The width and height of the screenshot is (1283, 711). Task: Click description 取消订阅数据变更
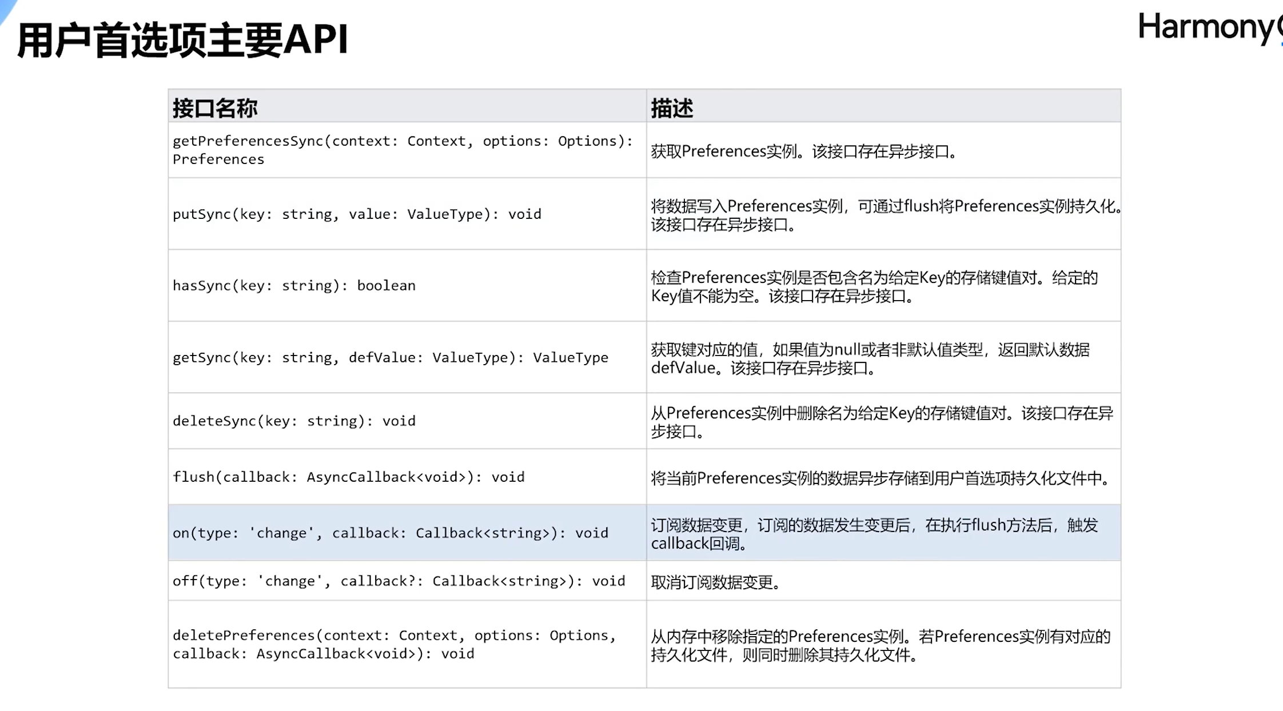[715, 582]
